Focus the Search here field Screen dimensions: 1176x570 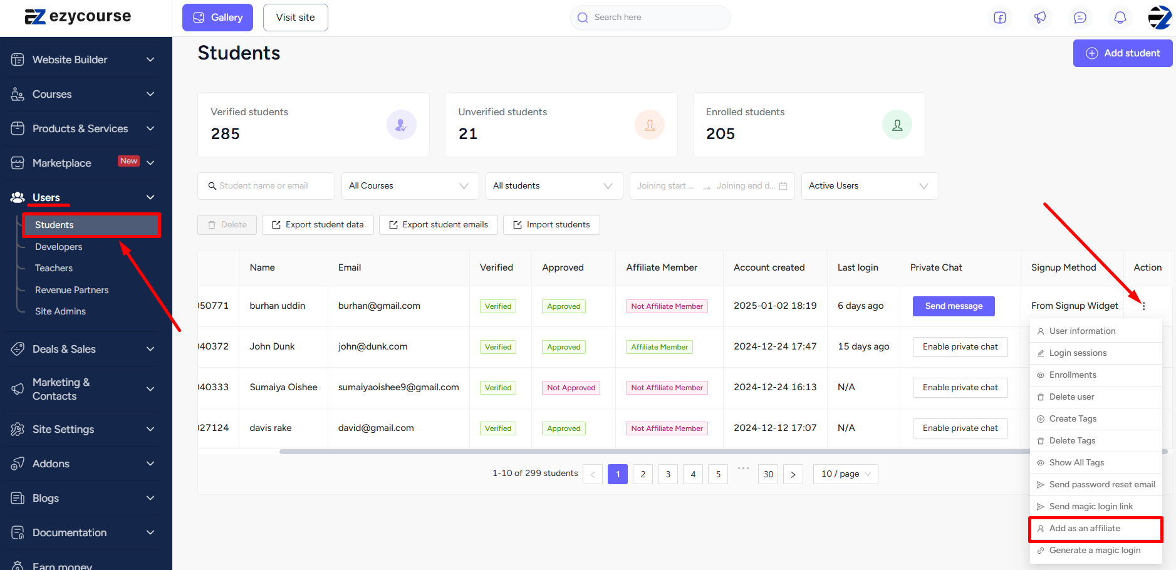(x=650, y=18)
